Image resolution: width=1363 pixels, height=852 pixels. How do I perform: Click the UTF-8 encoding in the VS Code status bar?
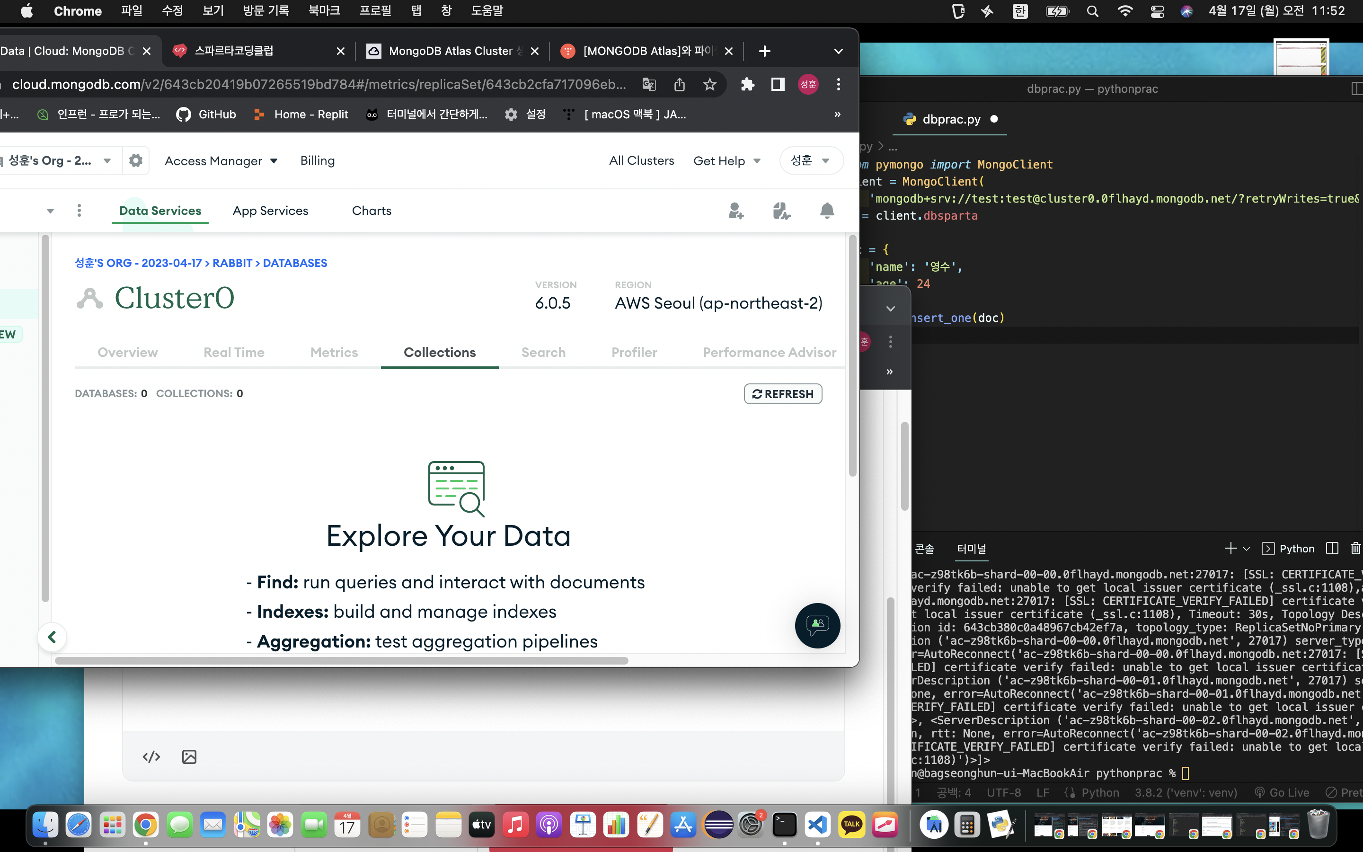[1004, 793]
